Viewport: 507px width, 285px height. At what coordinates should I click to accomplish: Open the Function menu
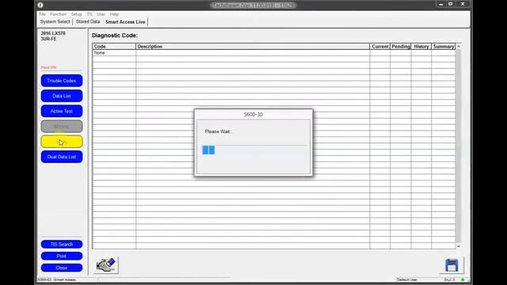click(x=58, y=14)
